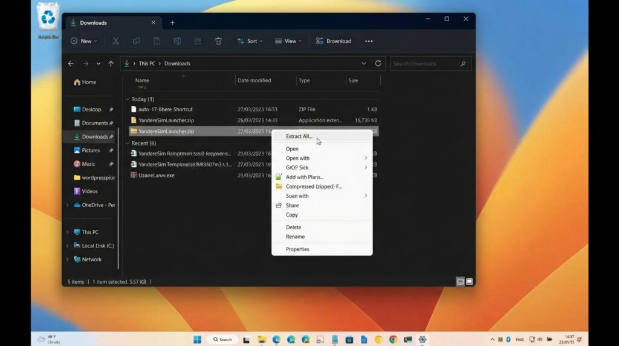Screen dimensions: 619x346
Task: Click the Paste clipboard icon
Action: click(157, 41)
